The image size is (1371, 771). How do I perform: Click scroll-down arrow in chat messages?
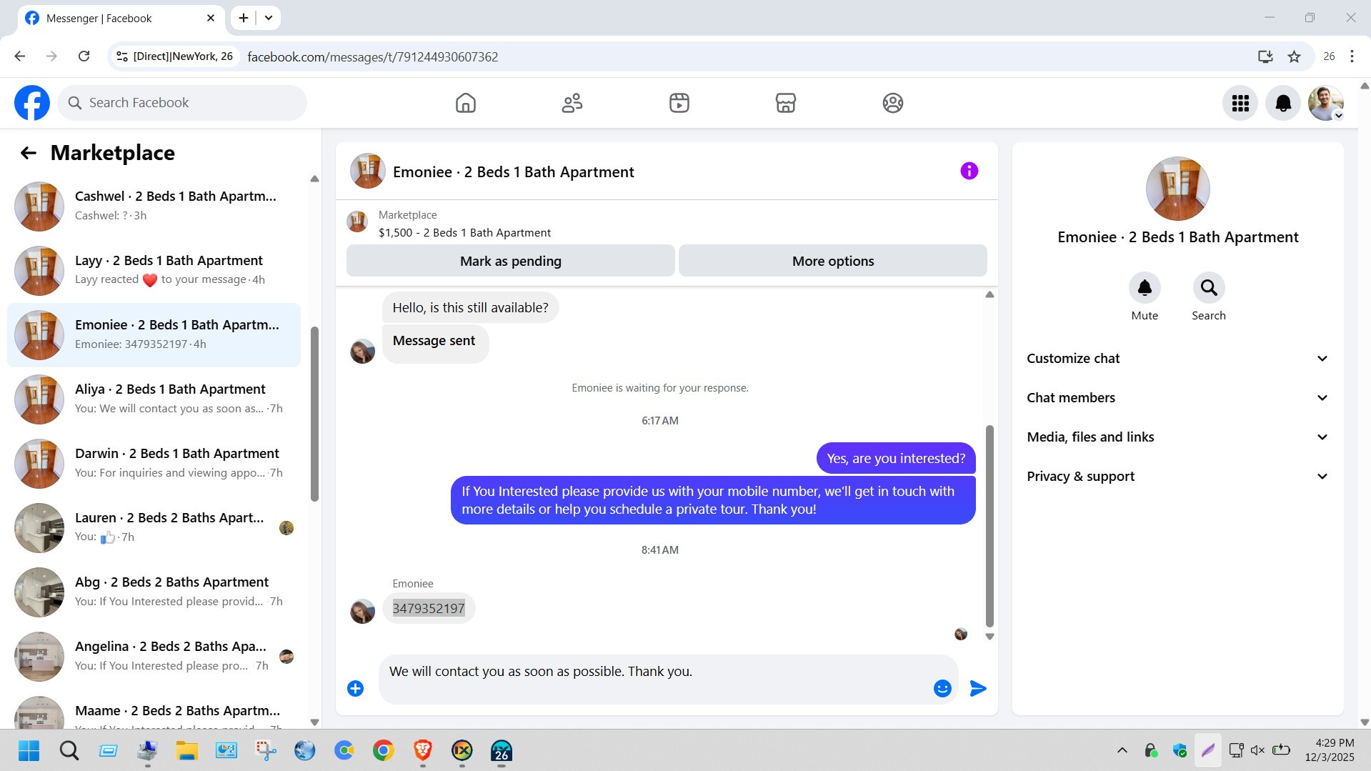click(989, 637)
